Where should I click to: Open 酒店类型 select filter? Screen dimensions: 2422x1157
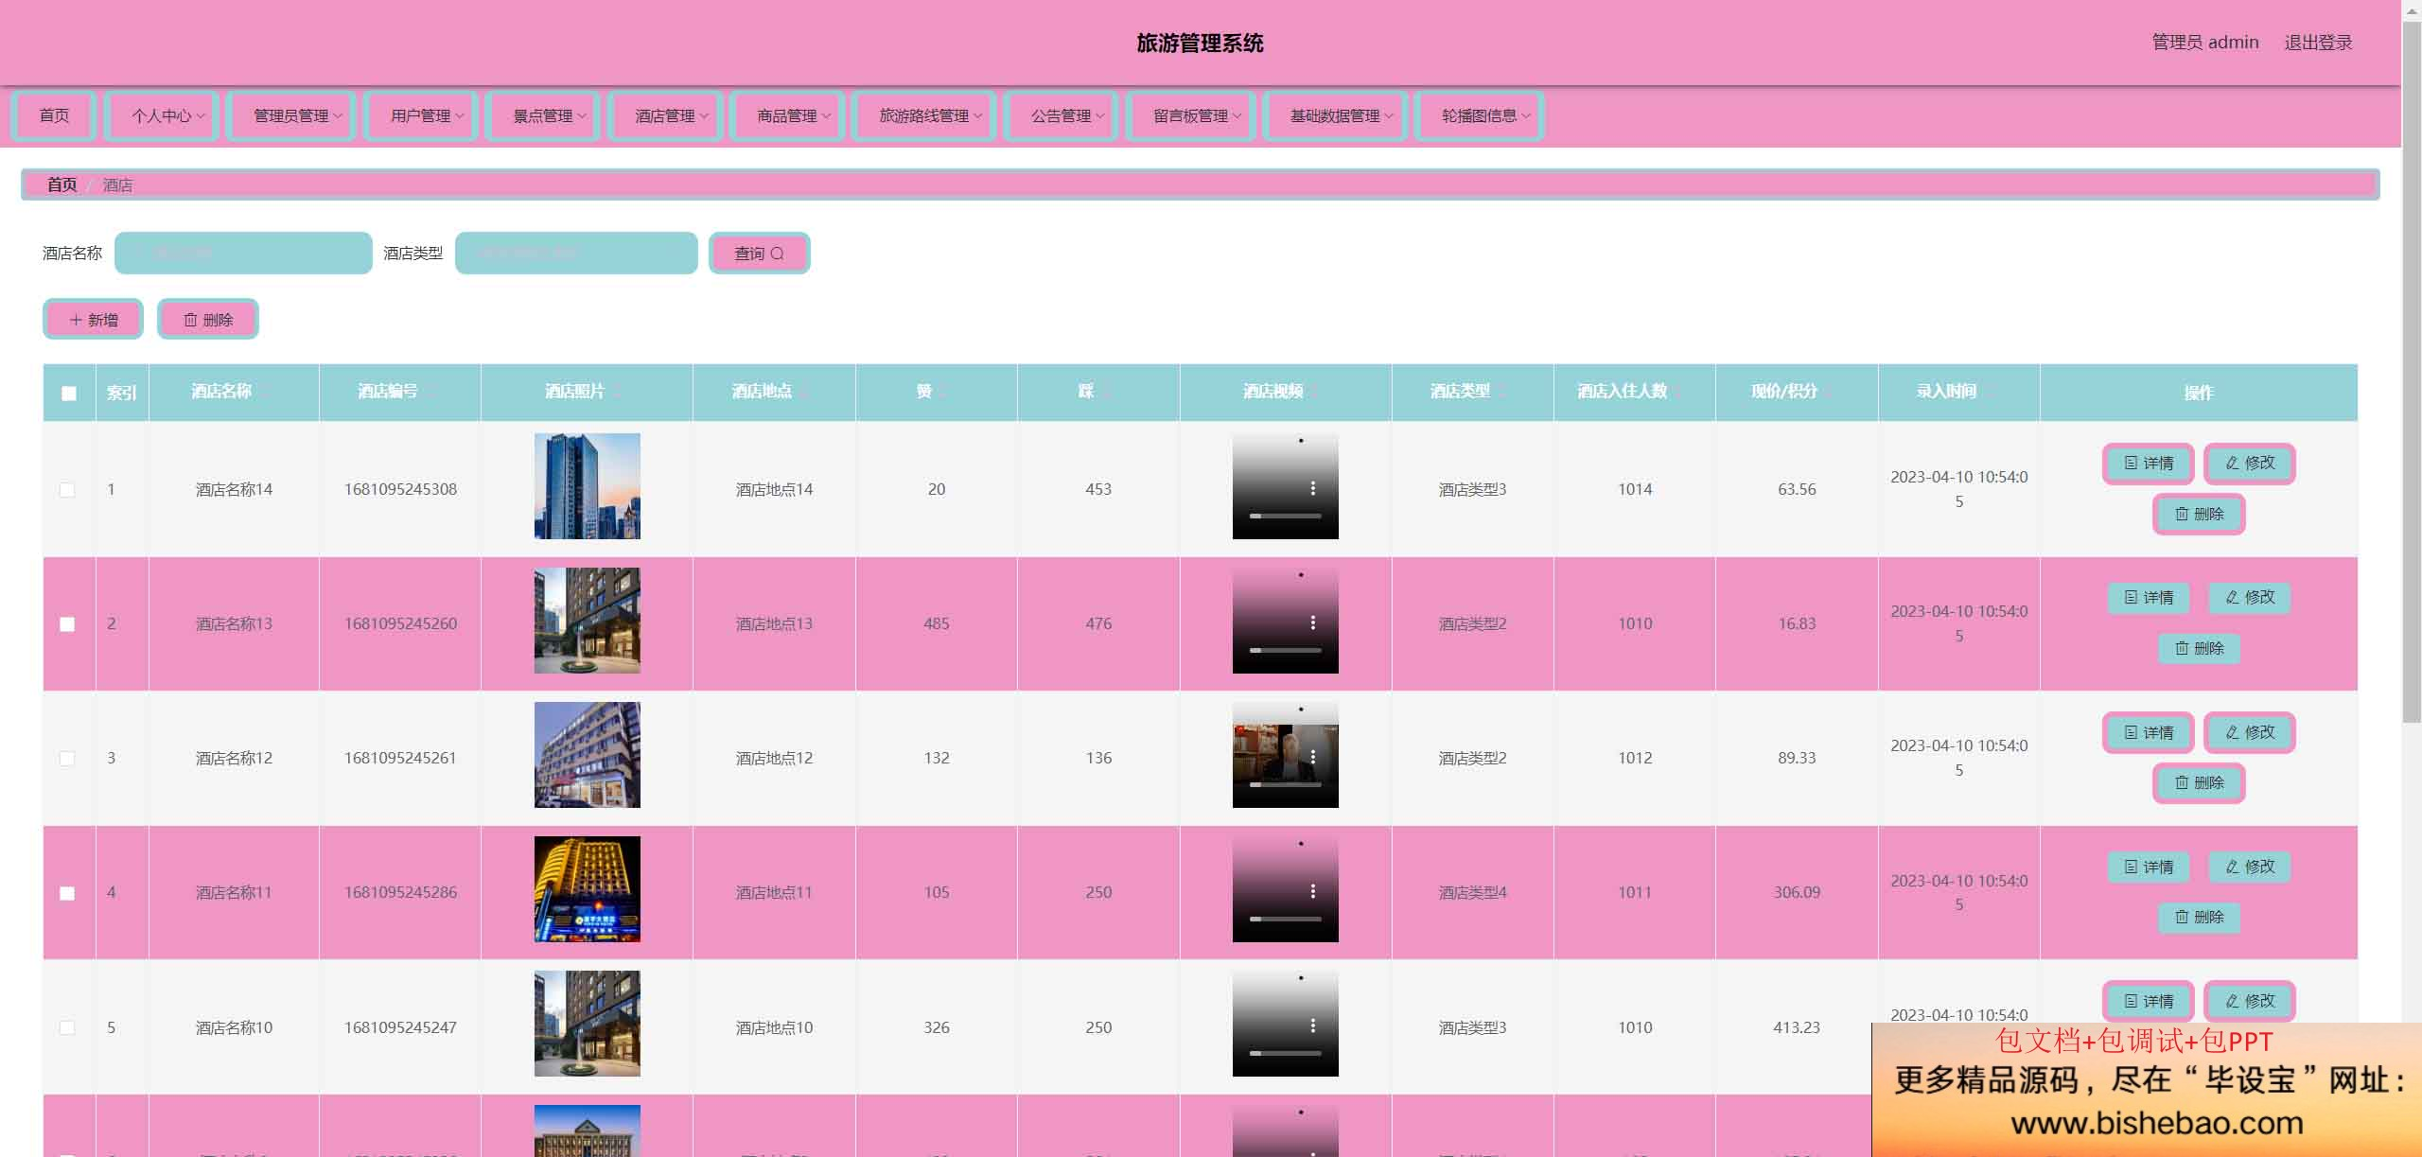[576, 253]
